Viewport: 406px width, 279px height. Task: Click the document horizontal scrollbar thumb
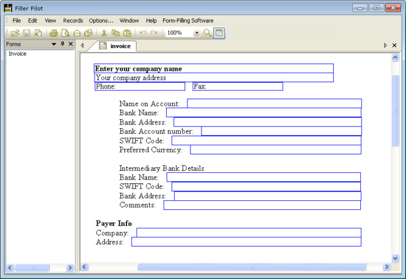pyautogui.click(x=252, y=267)
